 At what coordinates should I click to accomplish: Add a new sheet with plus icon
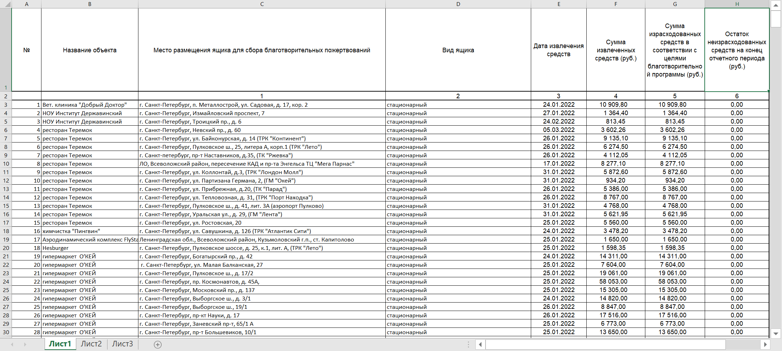pyautogui.click(x=158, y=345)
